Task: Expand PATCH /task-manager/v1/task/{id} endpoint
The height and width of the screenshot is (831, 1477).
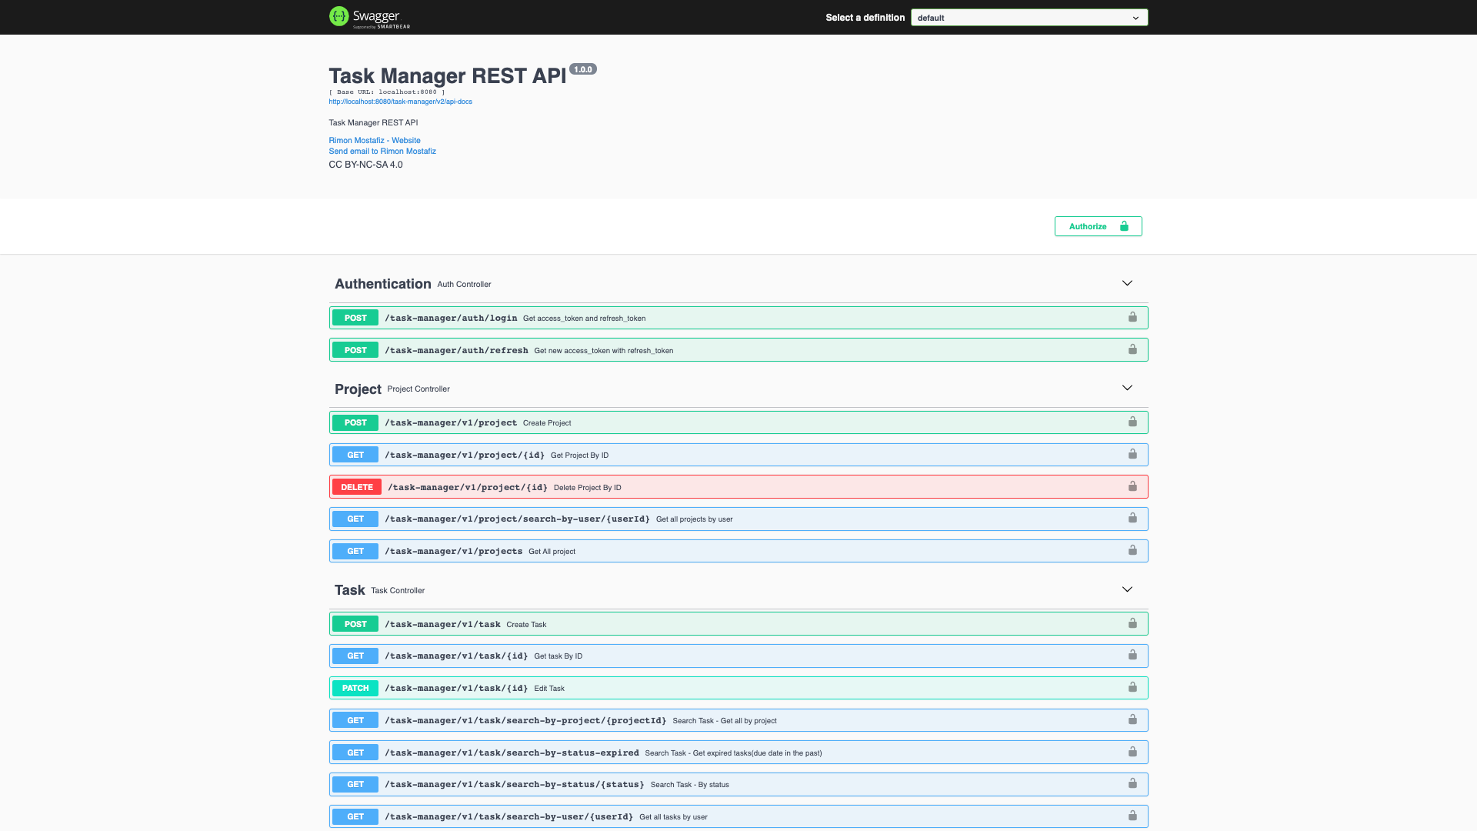Action: 738,688
